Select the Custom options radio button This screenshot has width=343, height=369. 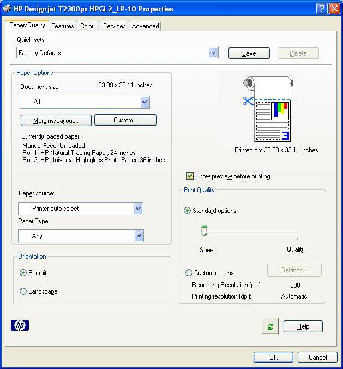(x=189, y=273)
